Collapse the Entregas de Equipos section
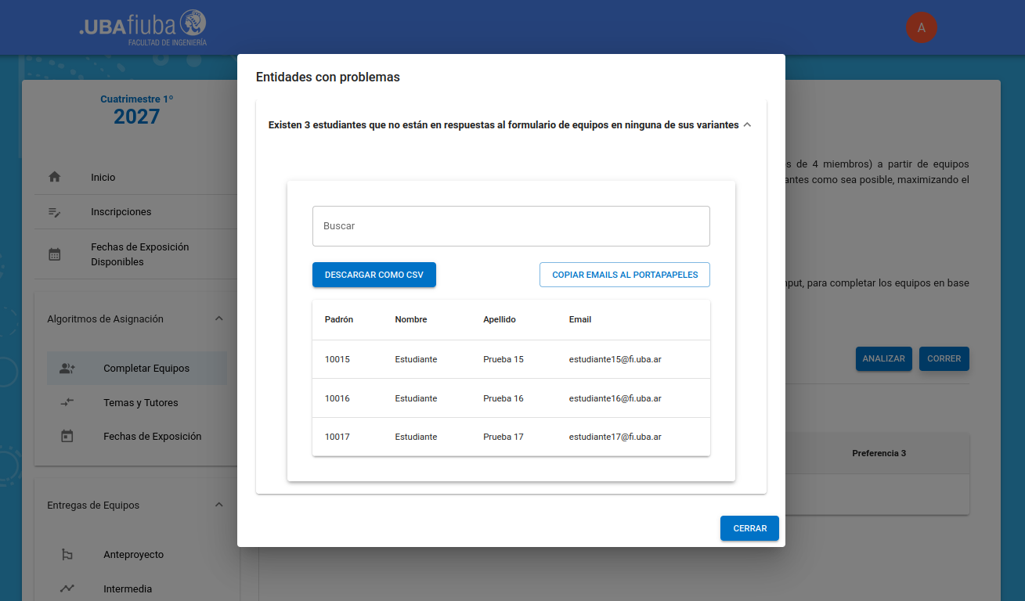This screenshot has width=1025, height=601. tap(219, 505)
